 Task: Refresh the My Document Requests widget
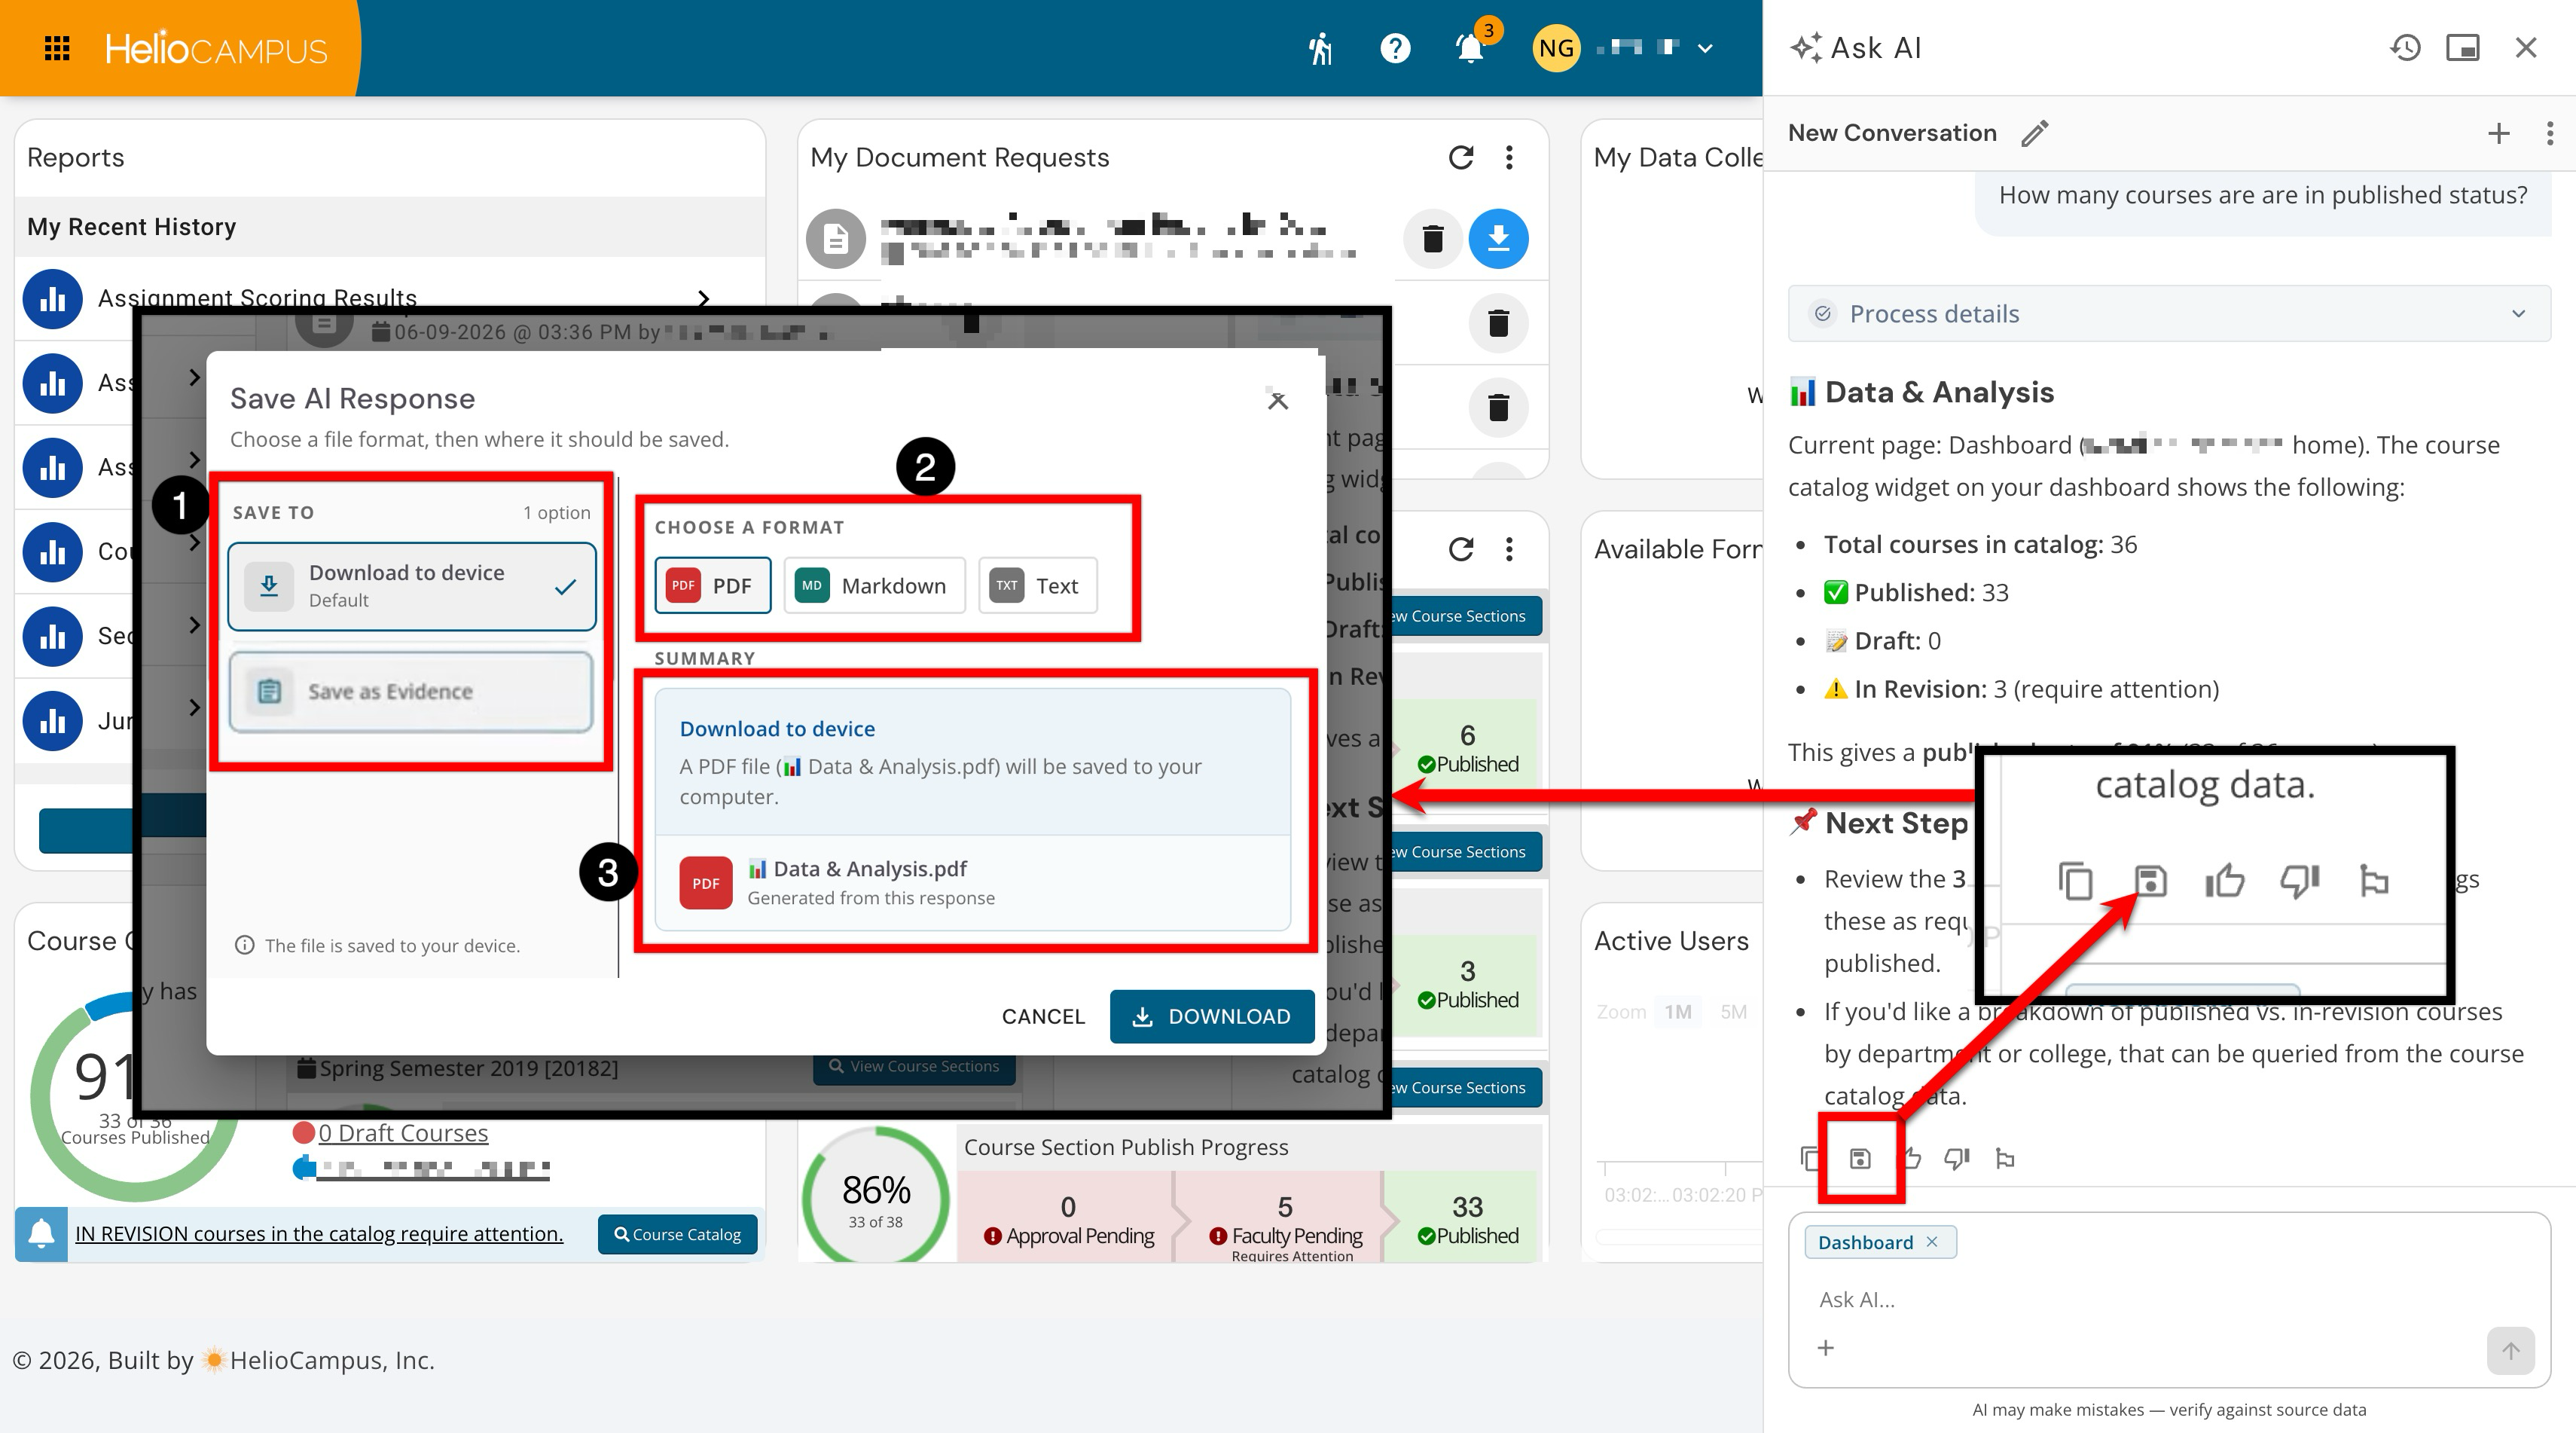tap(1461, 157)
